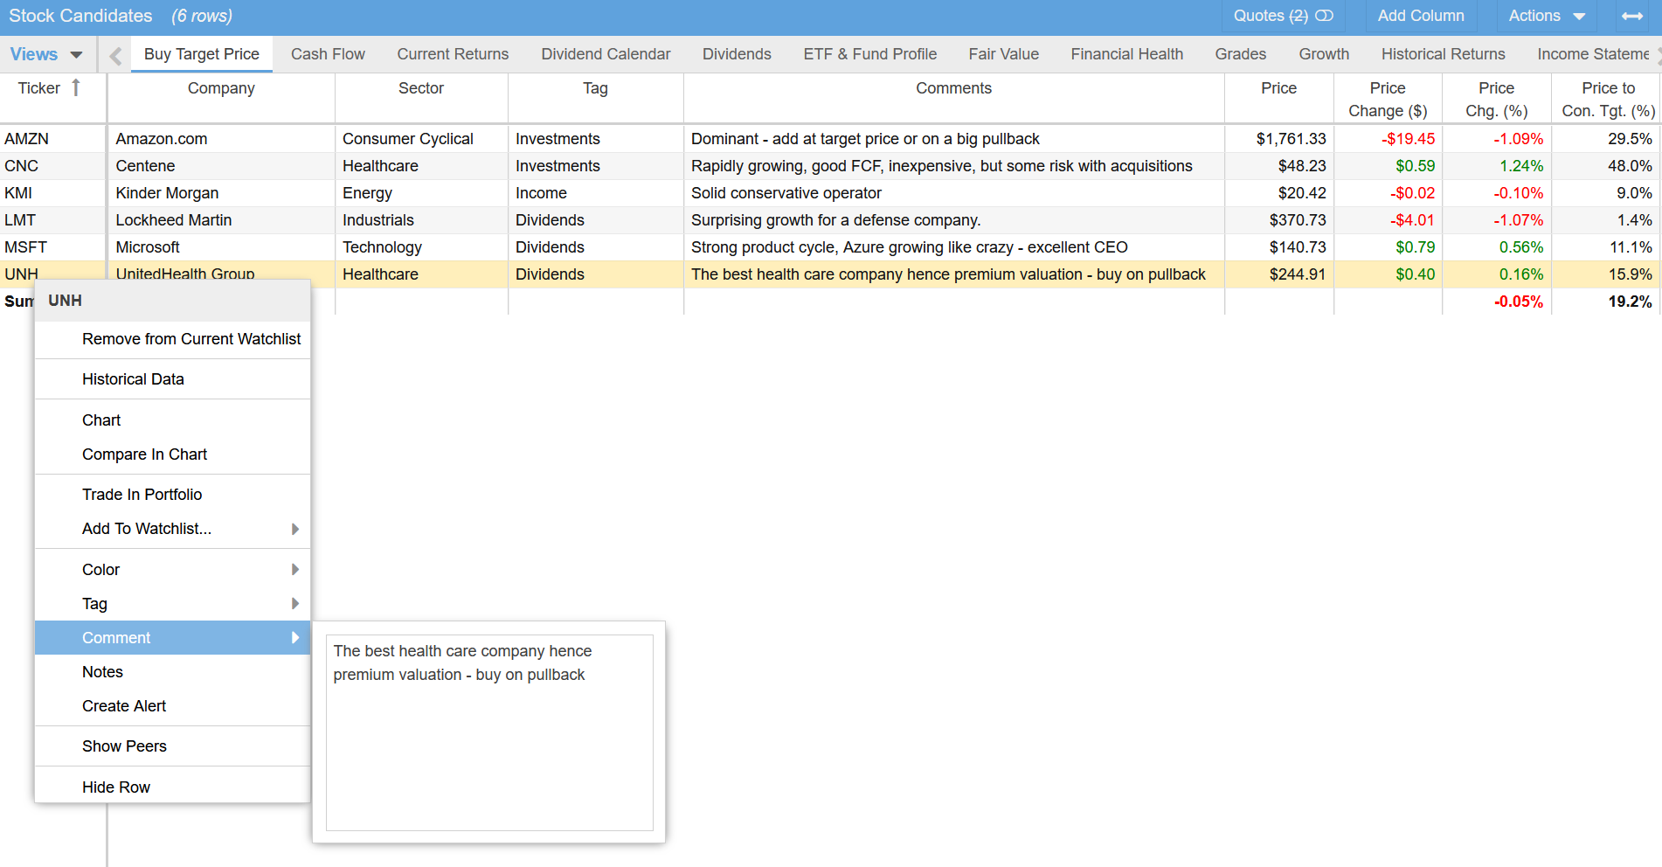Choose Chart from the UNH menu
Viewport: 1662px width, 867px height.
[x=173, y=420]
